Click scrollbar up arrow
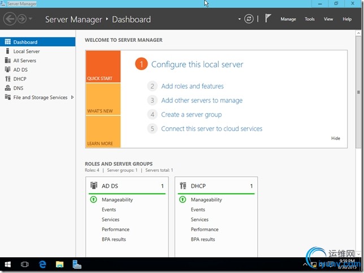The width and height of the screenshot is (364, 273). coord(358,33)
